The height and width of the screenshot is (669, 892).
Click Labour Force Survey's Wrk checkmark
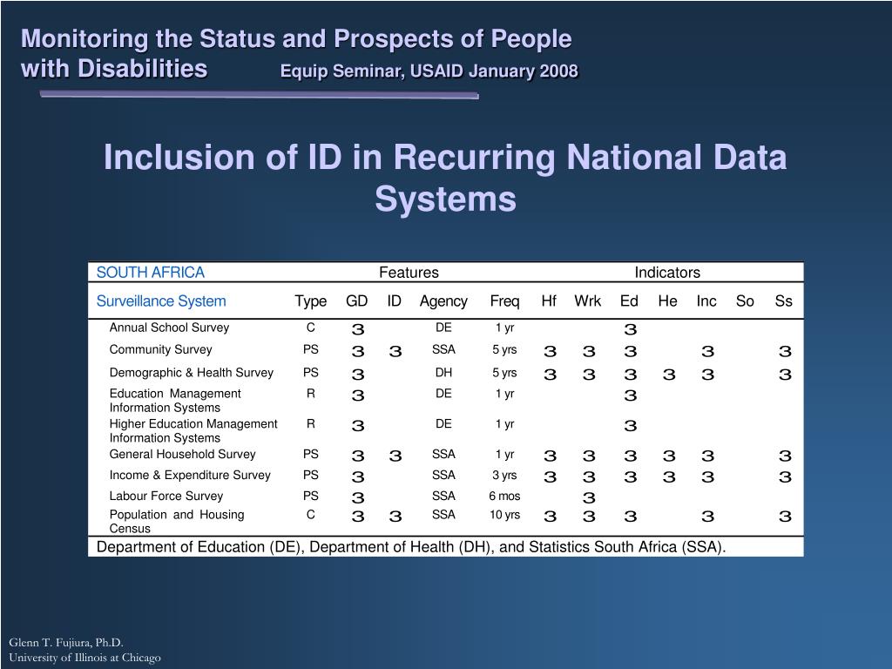[589, 498]
